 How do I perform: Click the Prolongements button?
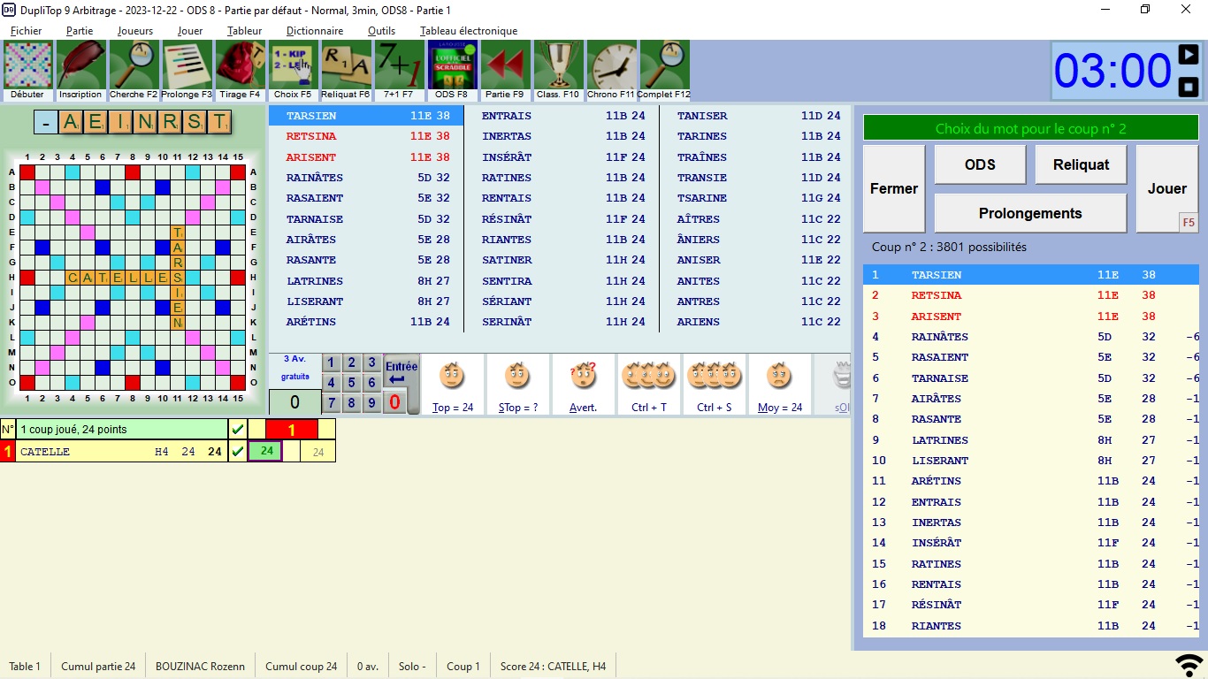[x=1030, y=213]
